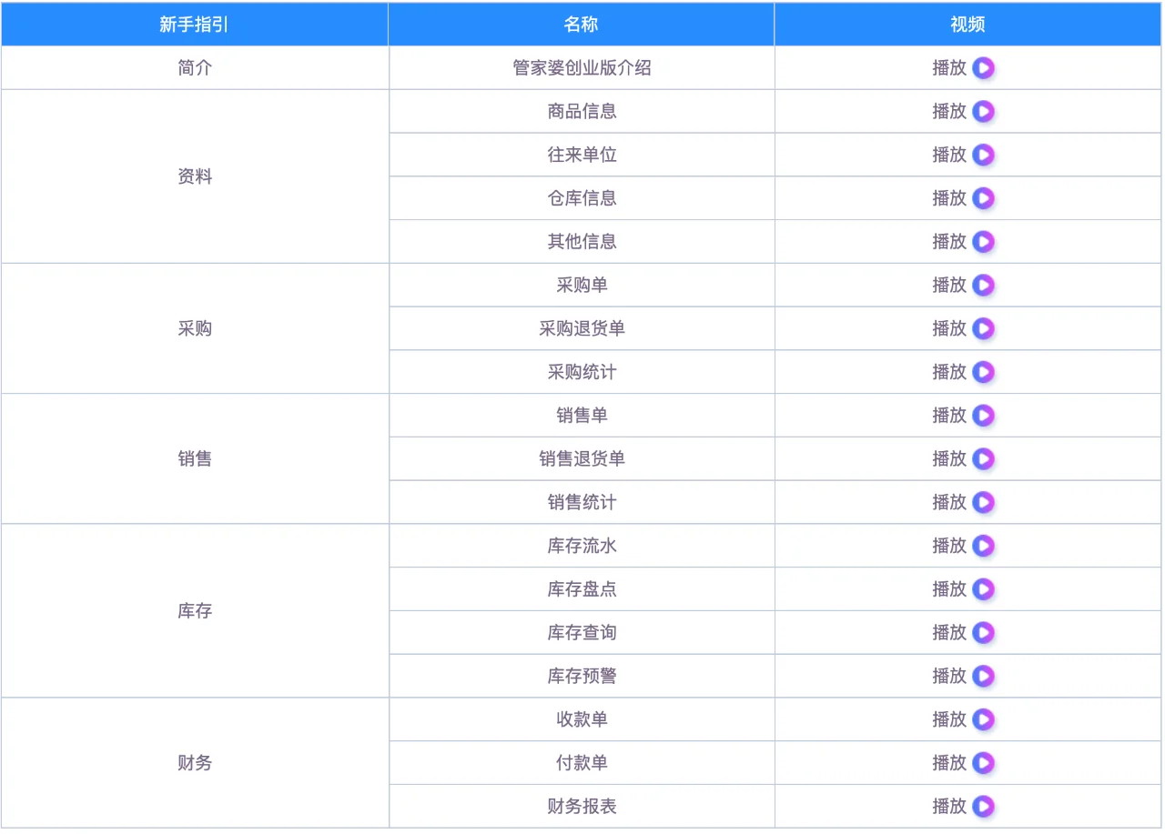Click the 管家婆创业版介绍 name cell
Viewport: 1165px width, 834px height.
point(582,68)
